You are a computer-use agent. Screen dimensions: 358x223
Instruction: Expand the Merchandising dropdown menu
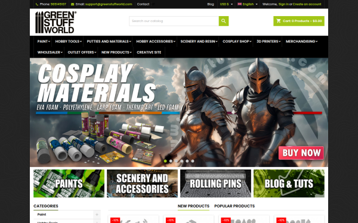pyautogui.click(x=301, y=42)
